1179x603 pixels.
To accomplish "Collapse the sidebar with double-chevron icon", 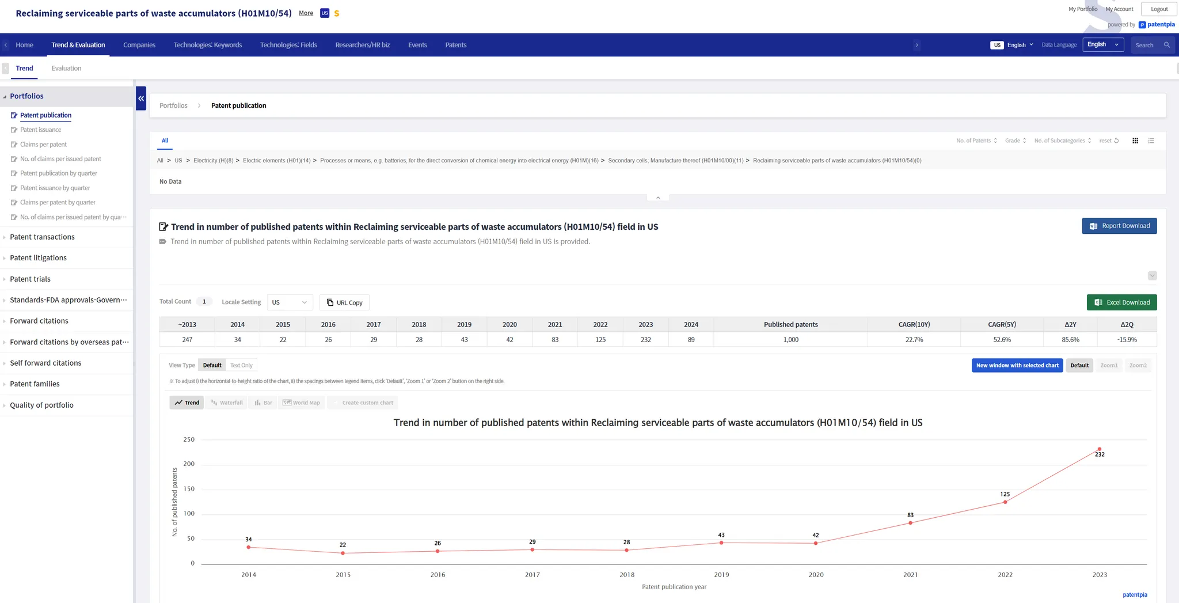I will click(141, 98).
